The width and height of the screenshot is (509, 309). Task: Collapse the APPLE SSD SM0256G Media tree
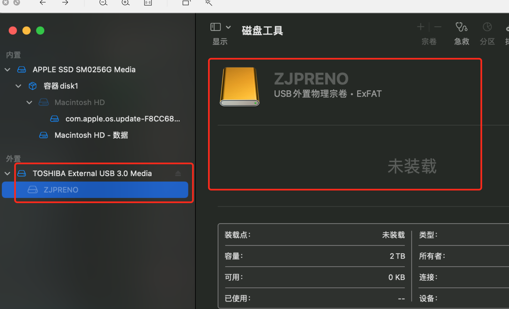click(8, 70)
